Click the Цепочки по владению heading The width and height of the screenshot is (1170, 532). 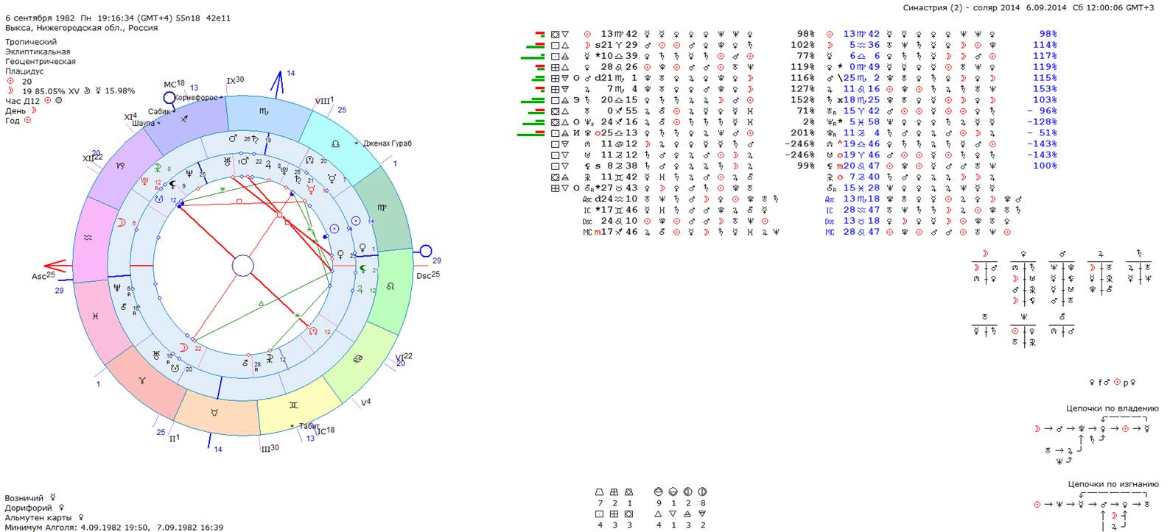(x=1112, y=408)
